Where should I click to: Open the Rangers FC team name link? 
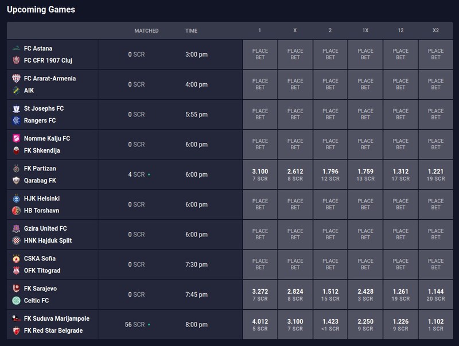[x=40, y=120]
